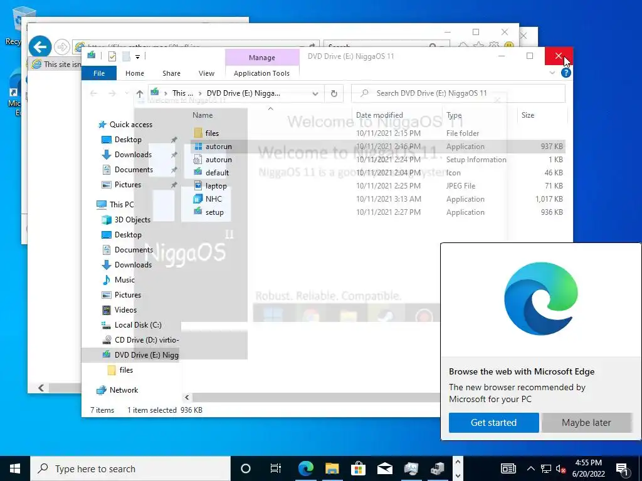Click Internet Explorer back button
Image resolution: width=642 pixels, height=481 pixels.
coord(39,47)
